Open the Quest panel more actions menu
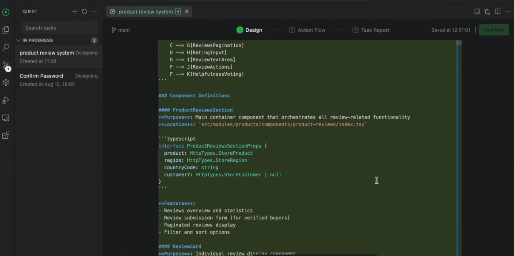The image size is (514, 256). [x=94, y=11]
